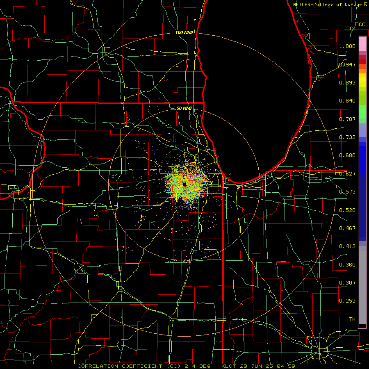Select the 0.733 legend value
The height and width of the screenshot is (369, 369).
point(347,137)
